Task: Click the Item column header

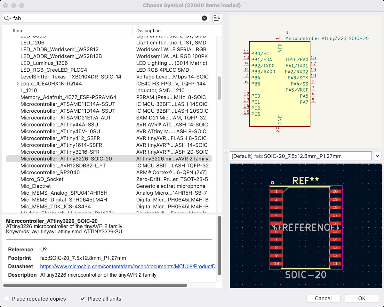Action: (17, 31)
